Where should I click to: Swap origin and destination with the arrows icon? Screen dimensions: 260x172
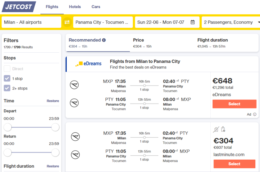click(67, 22)
